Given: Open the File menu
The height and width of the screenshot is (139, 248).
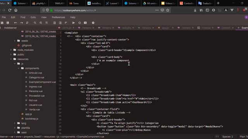Looking at the screenshot, I should (x=4, y=17).
